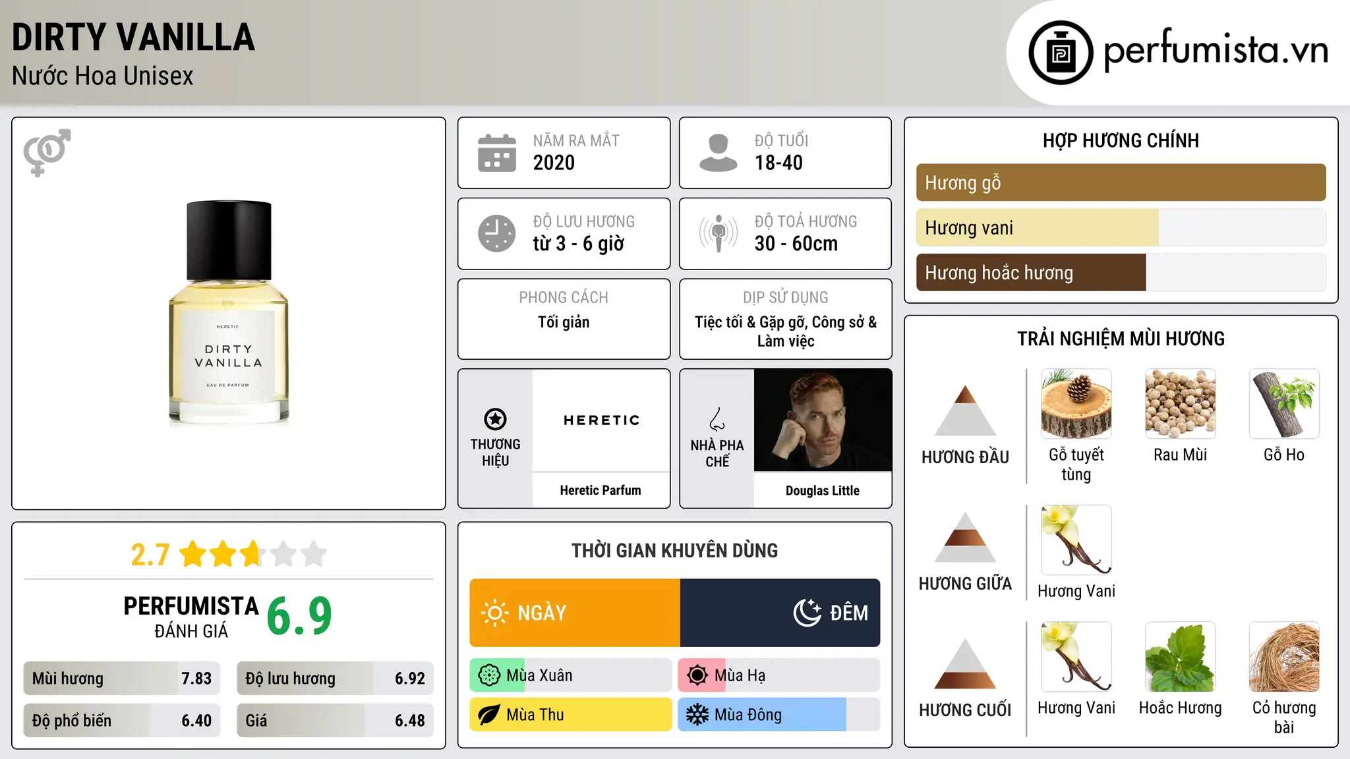The image size is (1350, 759).
Task: Click the perfumista.vn perfume bottle logo icon
Action: [x=1061, y=53]
